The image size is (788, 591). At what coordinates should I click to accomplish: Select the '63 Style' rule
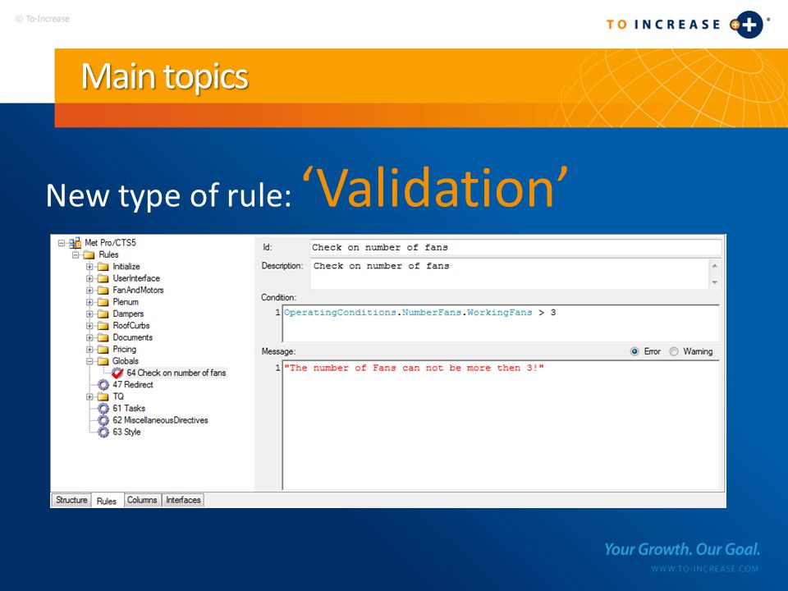(126, 433)
